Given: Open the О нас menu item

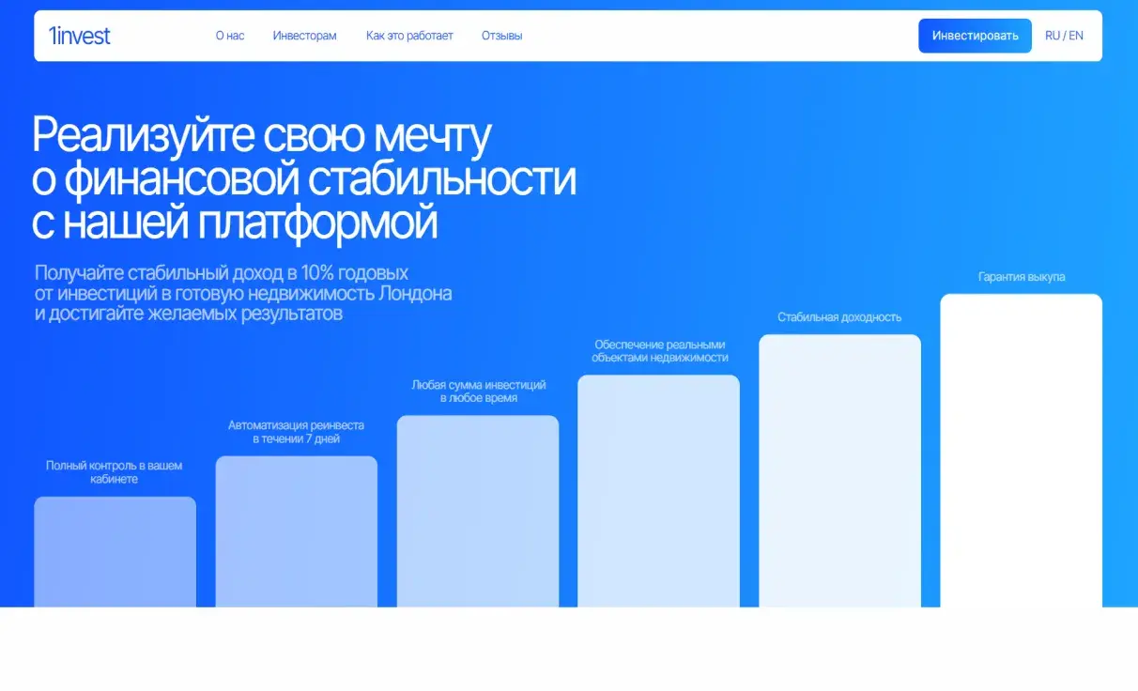Looking at the screenshot, I should (x=228, y=36).
